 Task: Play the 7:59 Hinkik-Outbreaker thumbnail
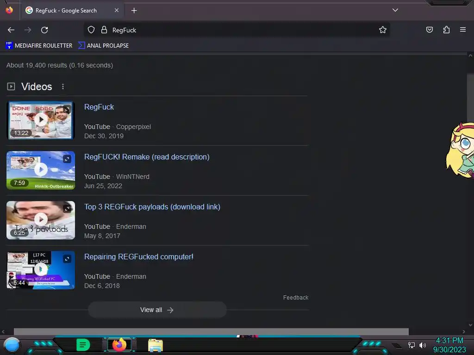click(x=41, y=170)
